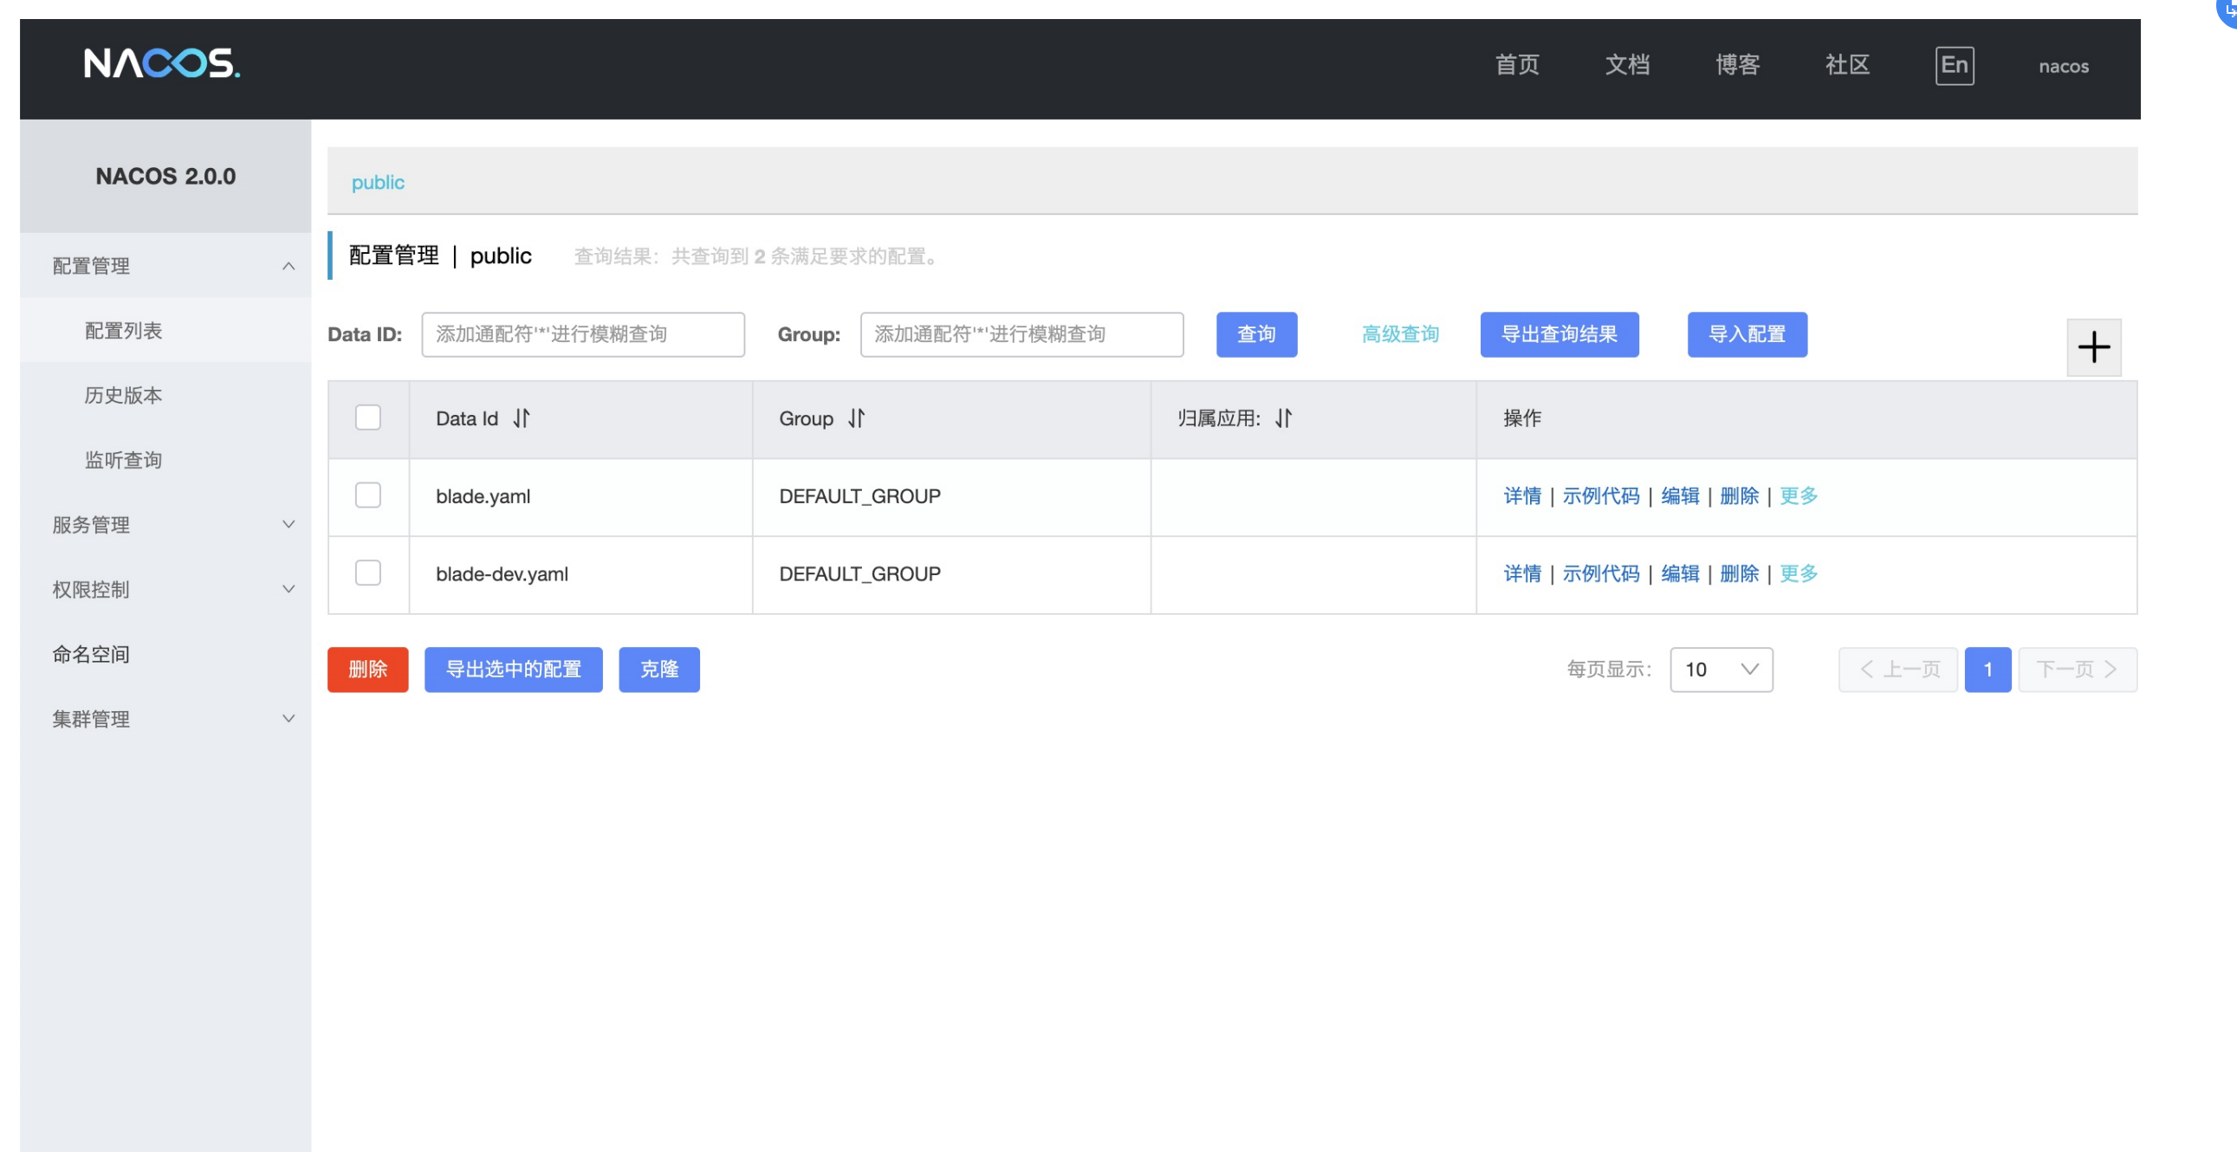
Task: Go to page 1 in pagination
Action: tap(1987, 670)
